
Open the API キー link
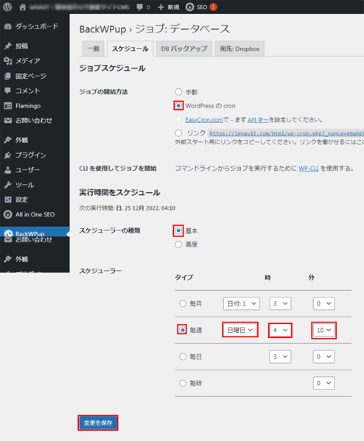click(x=258, y=120)
